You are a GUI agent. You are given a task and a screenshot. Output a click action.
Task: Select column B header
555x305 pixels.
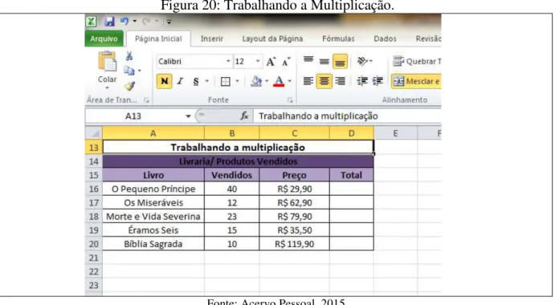click(x=232, y=133)
